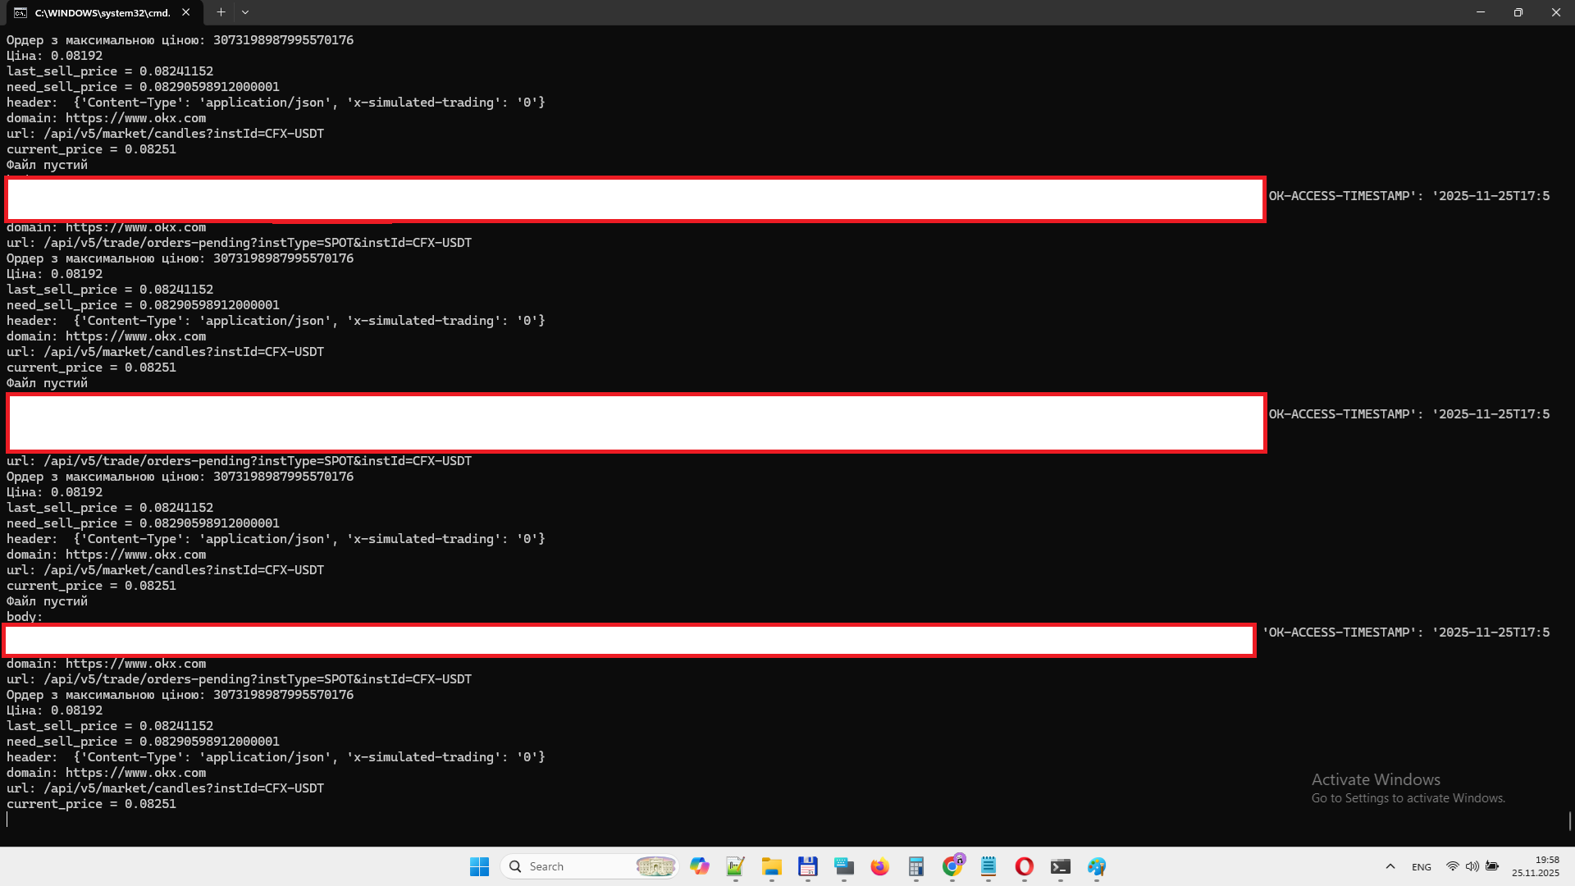The height and width of the screenshot is (886, 1575).
Task: Open Opera browser from taskbar
Action: pyautogui.click(x=1024, y=866)
